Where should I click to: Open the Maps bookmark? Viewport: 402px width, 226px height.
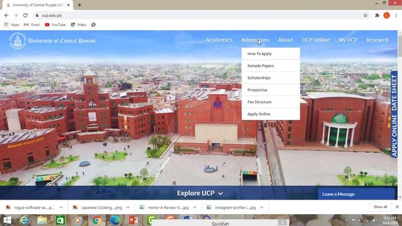click(x=79, y=24)
